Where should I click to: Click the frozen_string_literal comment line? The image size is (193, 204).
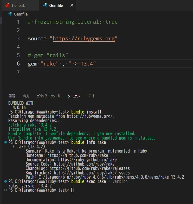[73, 22]
